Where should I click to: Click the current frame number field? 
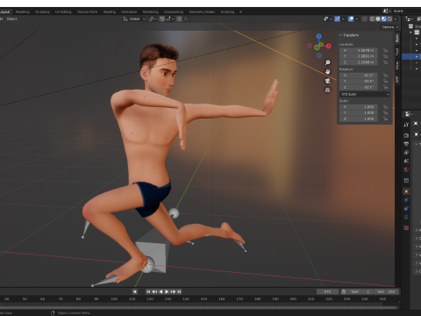pos(327,291)
